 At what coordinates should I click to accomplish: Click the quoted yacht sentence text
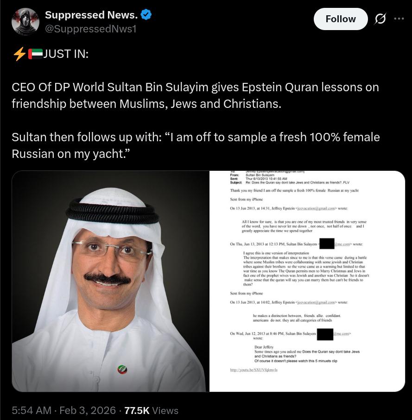pos(196,145)
